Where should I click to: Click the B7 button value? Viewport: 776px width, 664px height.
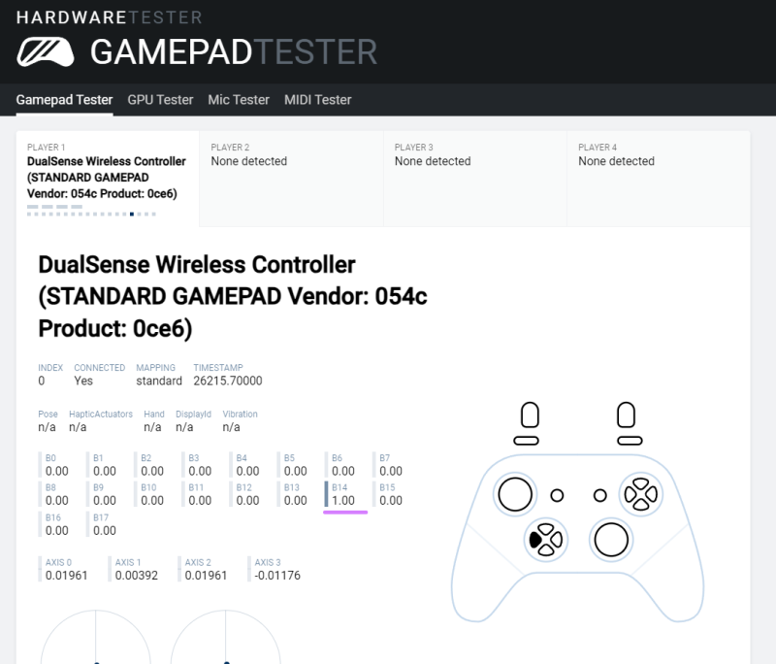[x=391, y=471]
